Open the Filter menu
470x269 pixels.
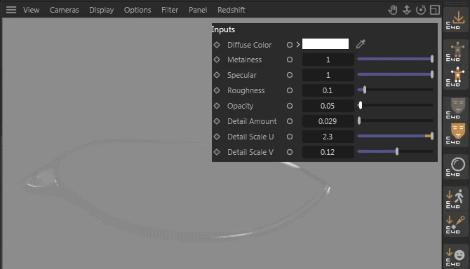pos(170,10)
